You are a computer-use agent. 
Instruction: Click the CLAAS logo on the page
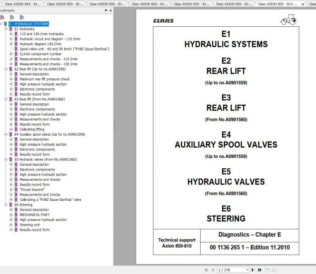(x=163, y=21)
